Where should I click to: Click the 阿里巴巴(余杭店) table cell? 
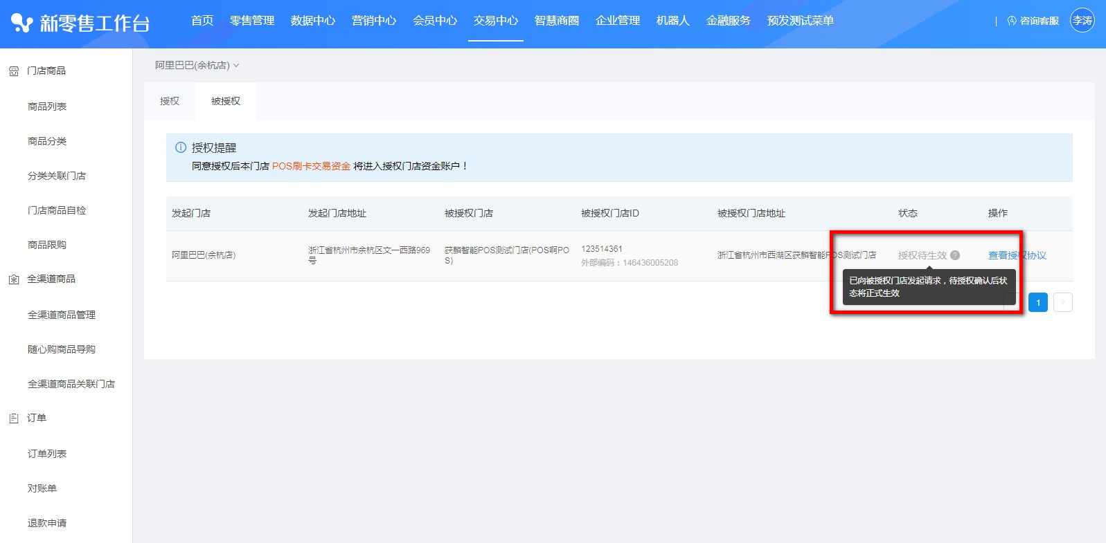coord(204,255)
